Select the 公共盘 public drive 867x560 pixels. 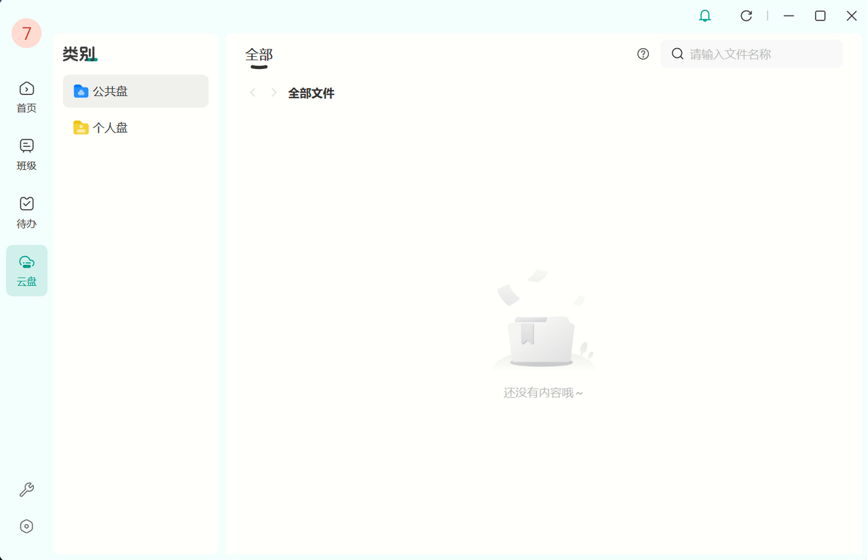pos(110,91)
